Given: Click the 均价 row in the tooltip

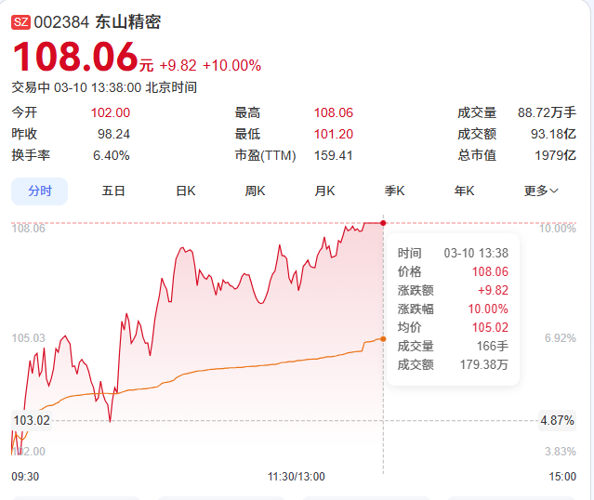Looking at the screenshot, I should click(x=453, y=327).
